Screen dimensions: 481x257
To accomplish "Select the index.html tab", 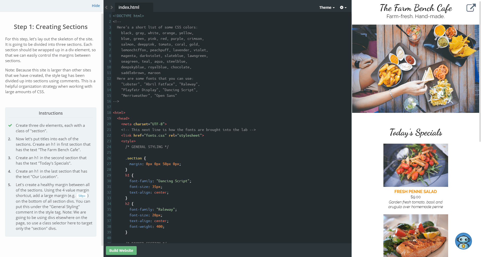I will [x=129, y=8].
